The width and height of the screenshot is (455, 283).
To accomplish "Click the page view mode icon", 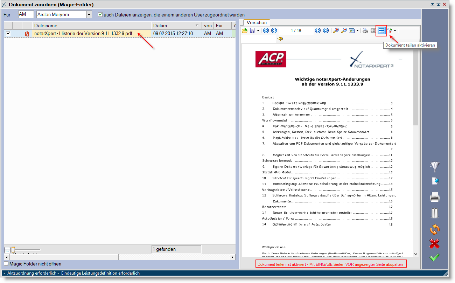I will (352, 31).
